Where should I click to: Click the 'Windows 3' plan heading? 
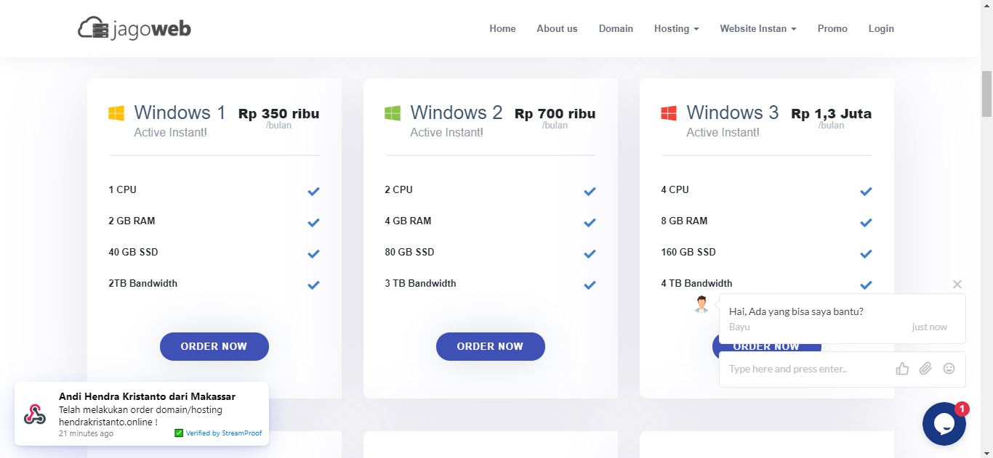pyautogui.click(x=732, y=113)
